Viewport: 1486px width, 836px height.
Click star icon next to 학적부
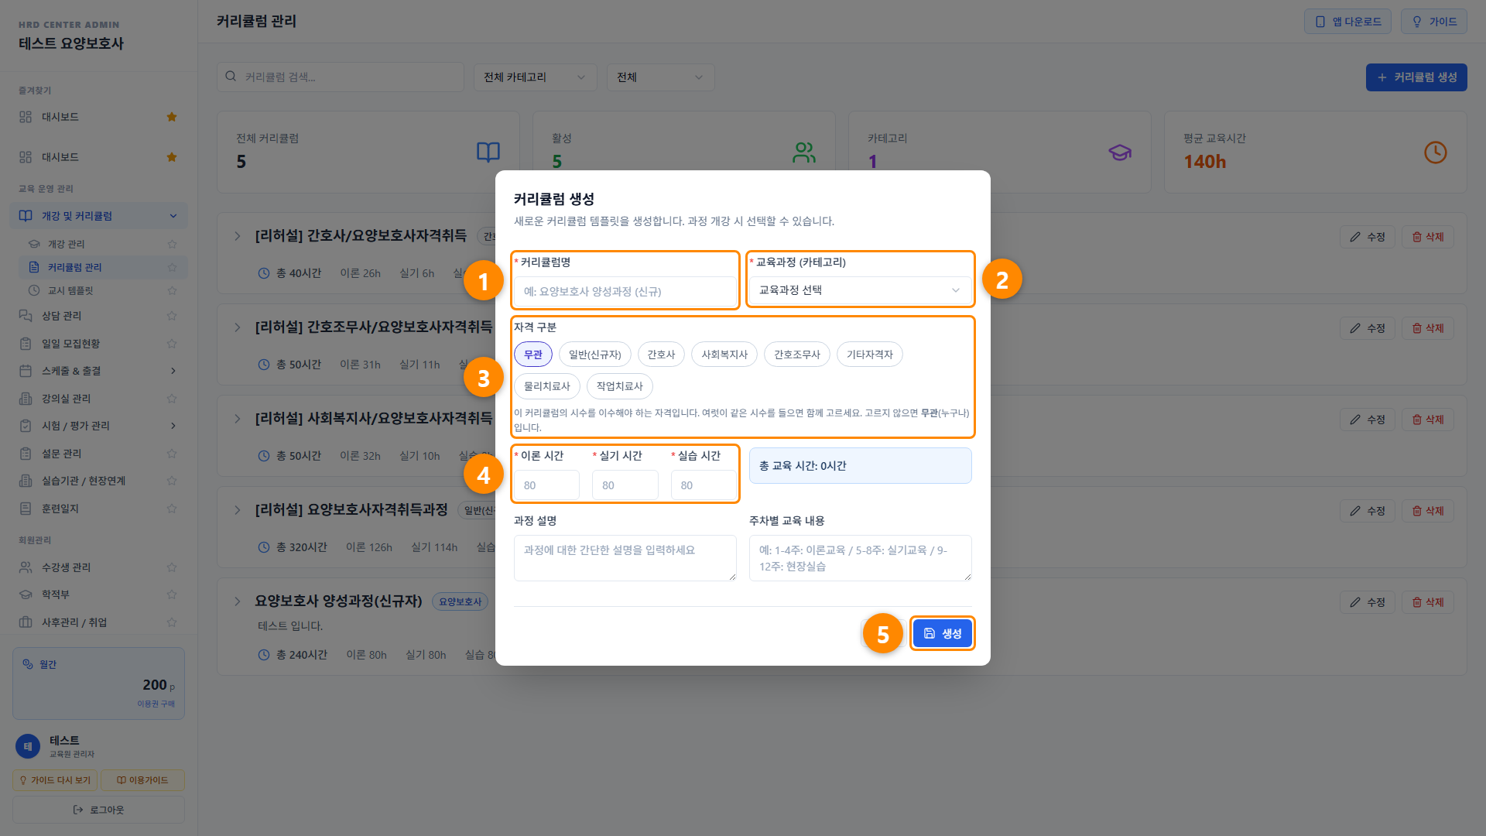[x=172, y=594]
